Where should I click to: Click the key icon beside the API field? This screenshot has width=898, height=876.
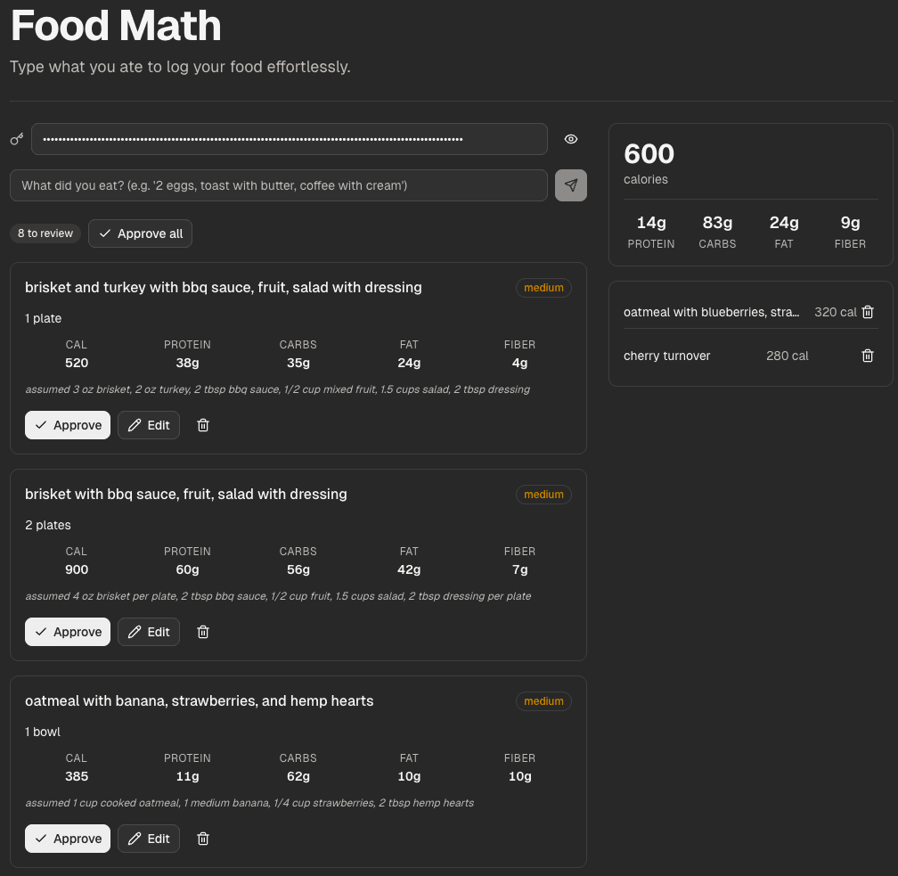point(17,139)
